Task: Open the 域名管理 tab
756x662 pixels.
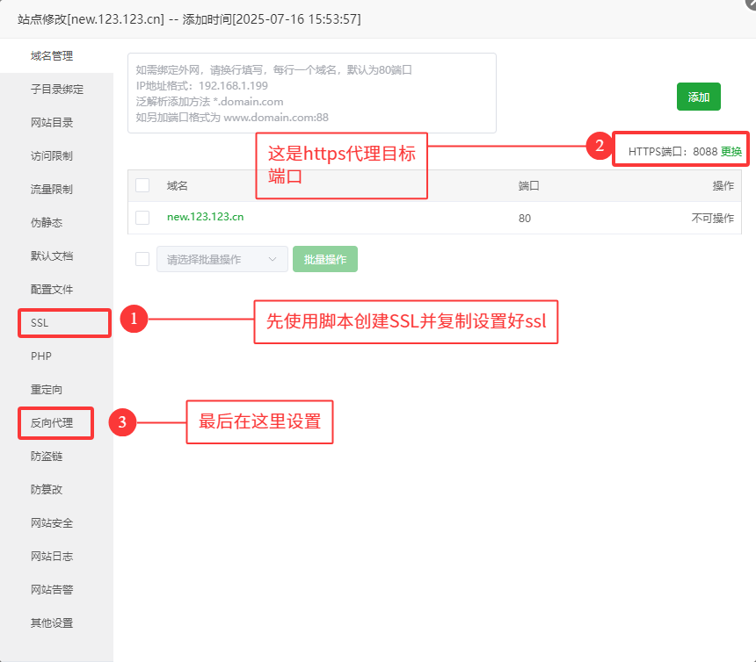Action: tap(52, 56)
